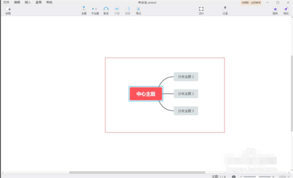Screen dimensions: 293x178
Task: Click the trial version activate banner
Action: (x=251, y=2)
